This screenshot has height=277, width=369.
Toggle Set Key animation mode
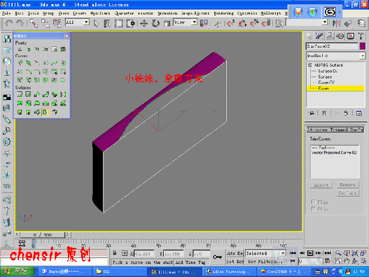point(235,262)
